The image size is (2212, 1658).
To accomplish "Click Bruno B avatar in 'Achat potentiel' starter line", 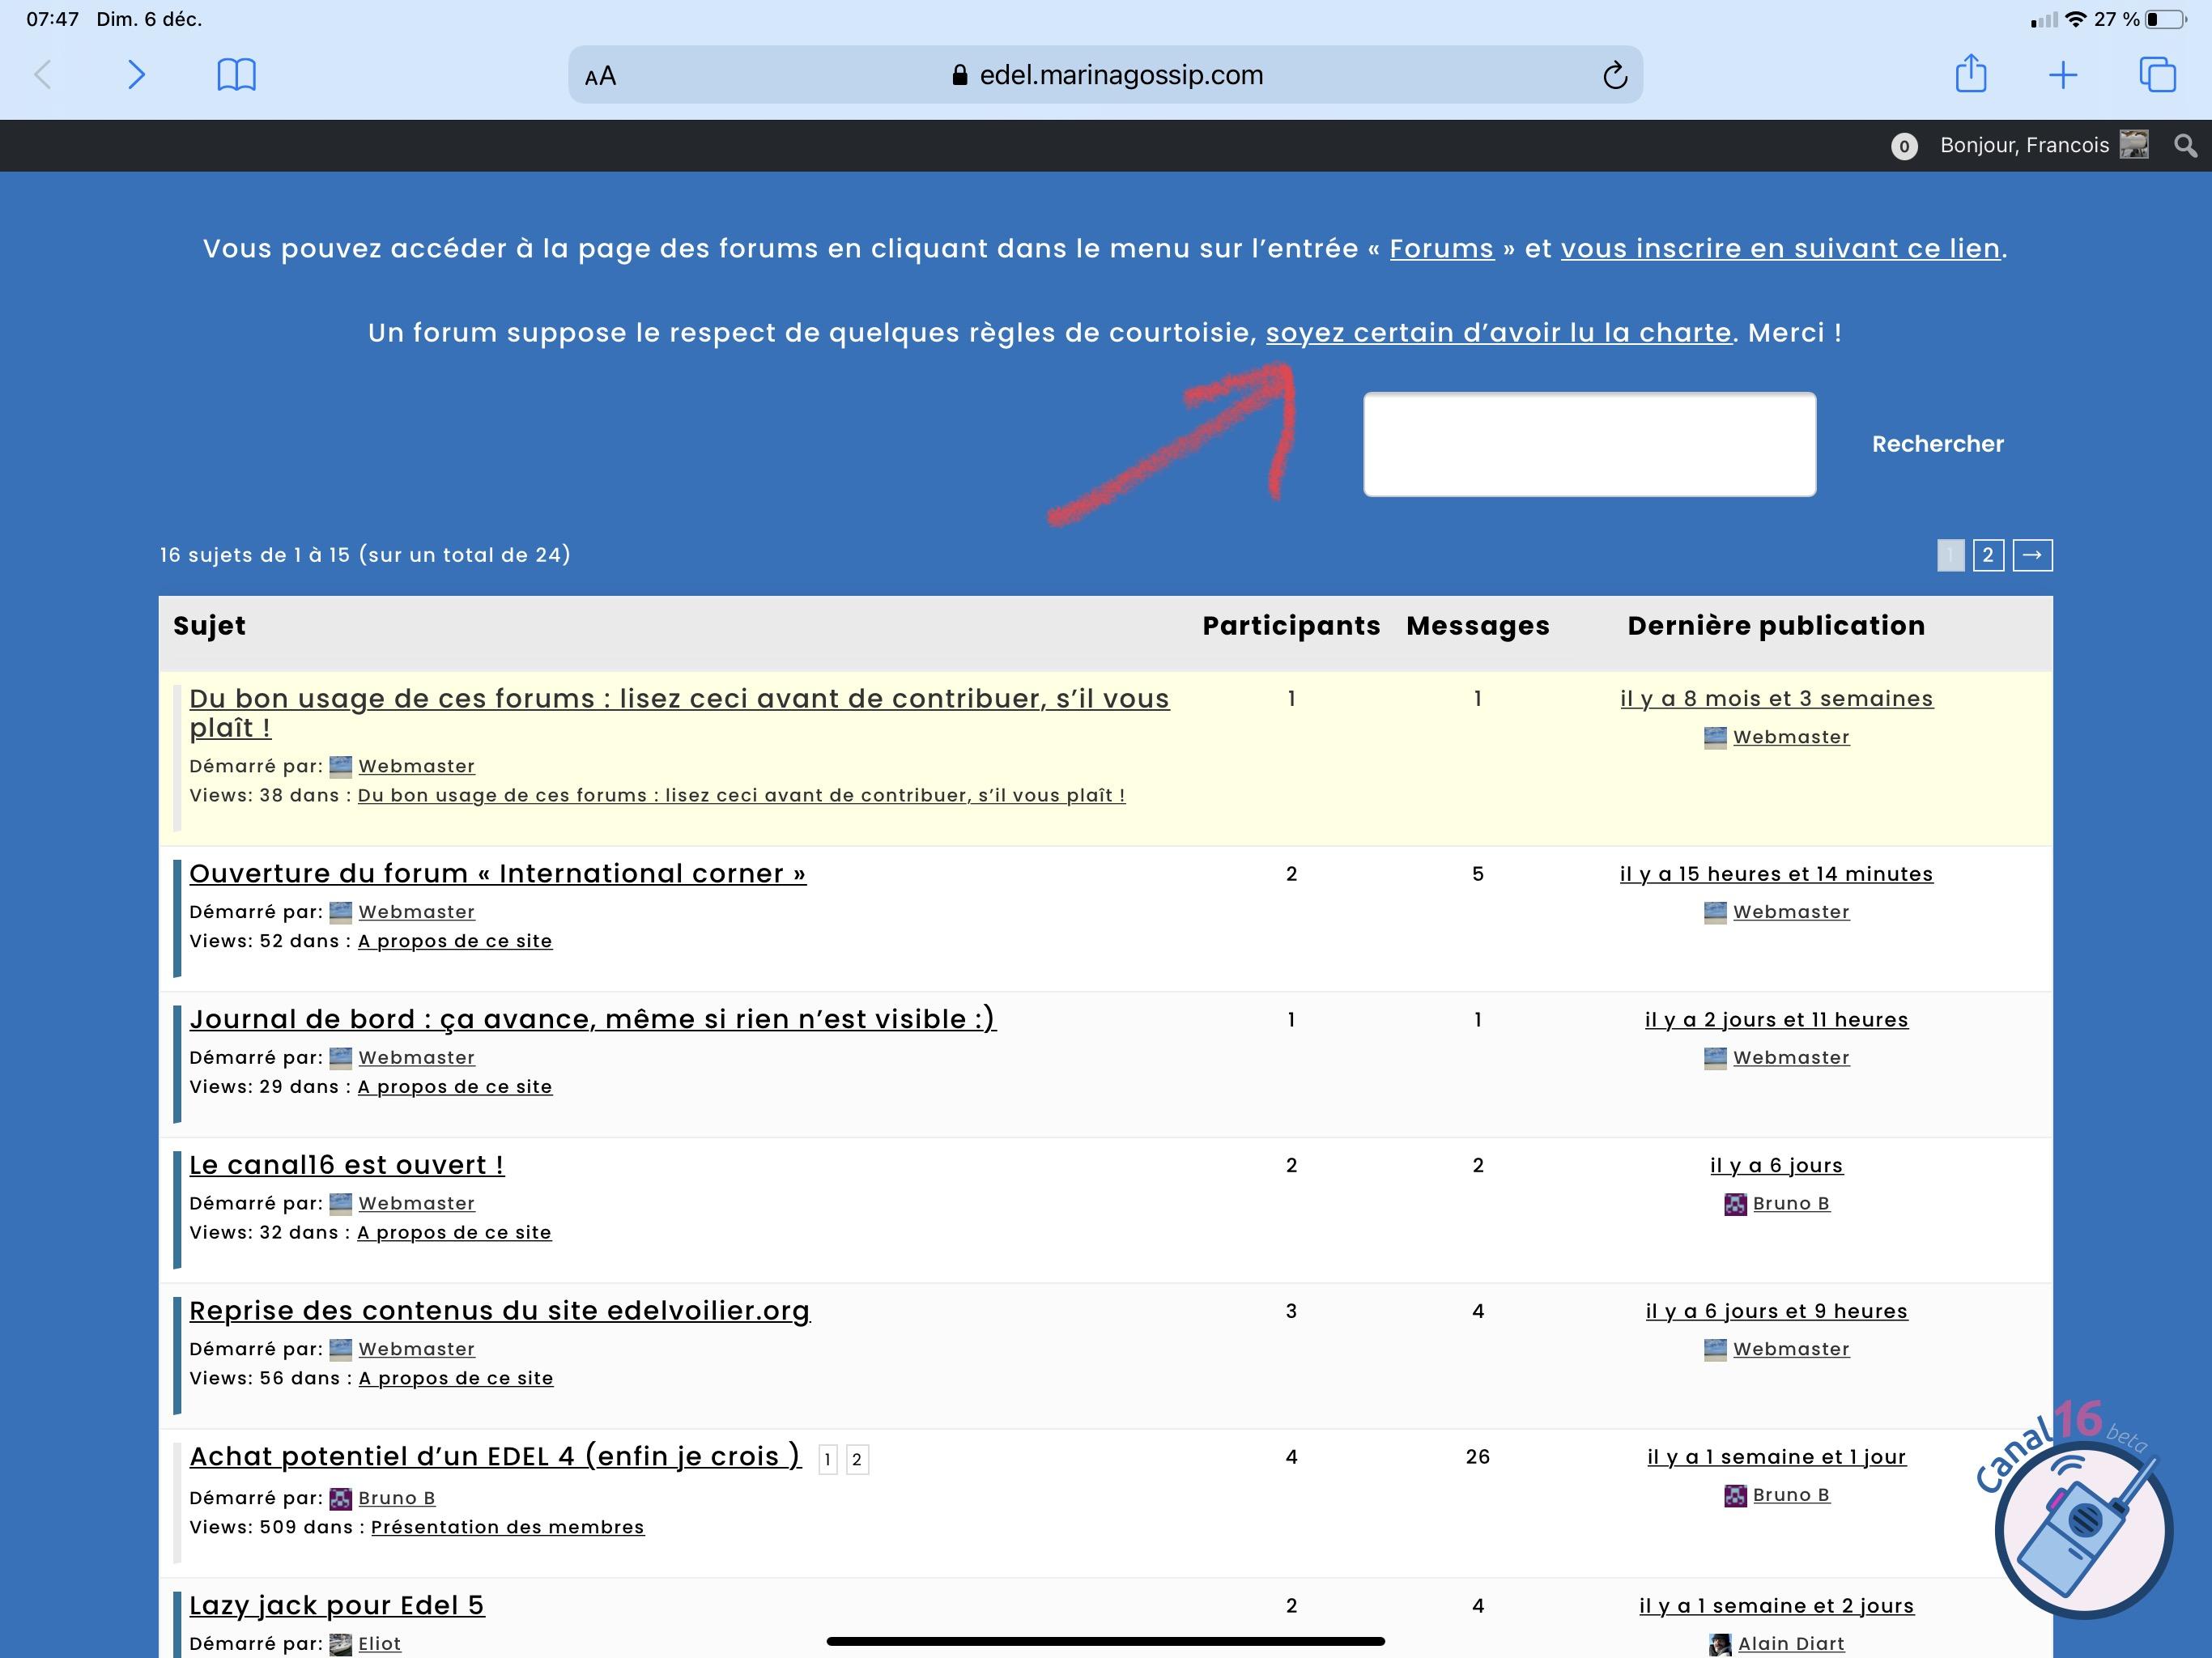I will click(341, 1498).
